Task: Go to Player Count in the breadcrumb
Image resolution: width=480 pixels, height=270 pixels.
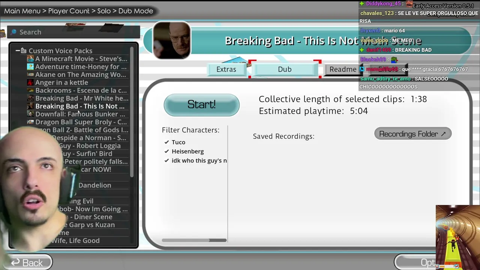Action: click(69, 11)
